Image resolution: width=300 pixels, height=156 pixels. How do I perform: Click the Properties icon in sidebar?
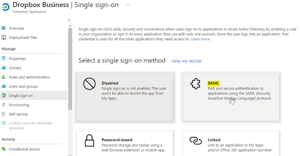coord(4,59)
